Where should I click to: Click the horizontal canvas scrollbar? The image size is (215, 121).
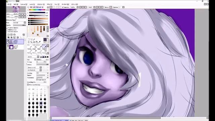pos(135,118)
